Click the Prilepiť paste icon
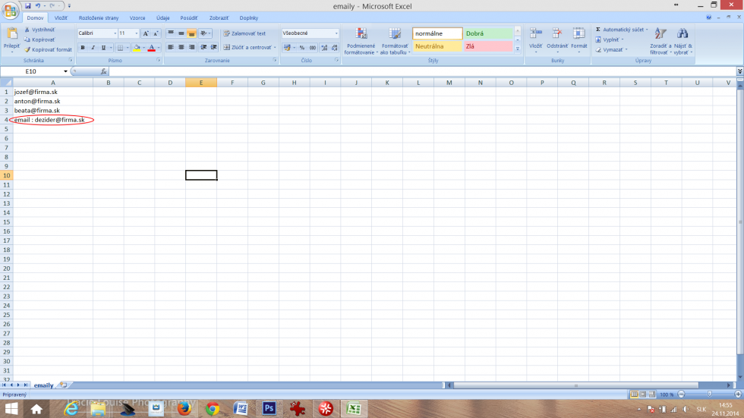This screenshot has height=418, width=744. [12, 33]
